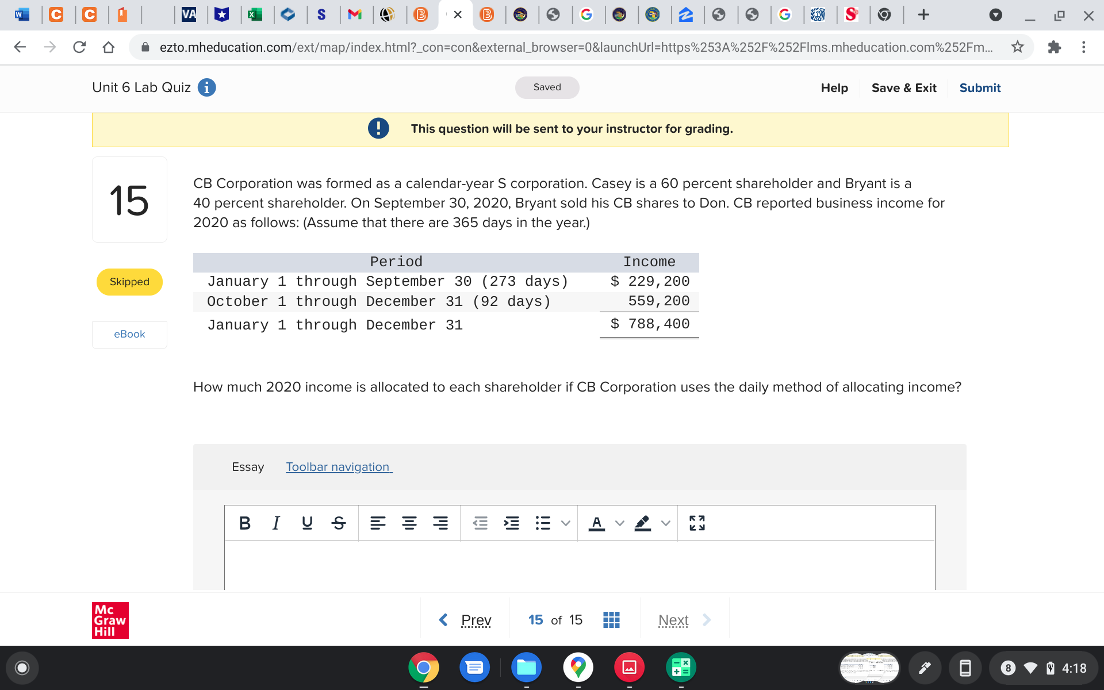This screenshot has width=1104, height=690.
Task: Toggle bold formatting in essay toolbar
Action: [244, 523]
